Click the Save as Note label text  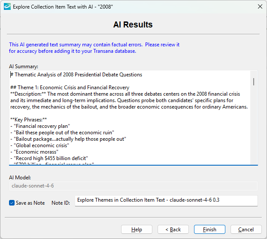coord(30,203)
